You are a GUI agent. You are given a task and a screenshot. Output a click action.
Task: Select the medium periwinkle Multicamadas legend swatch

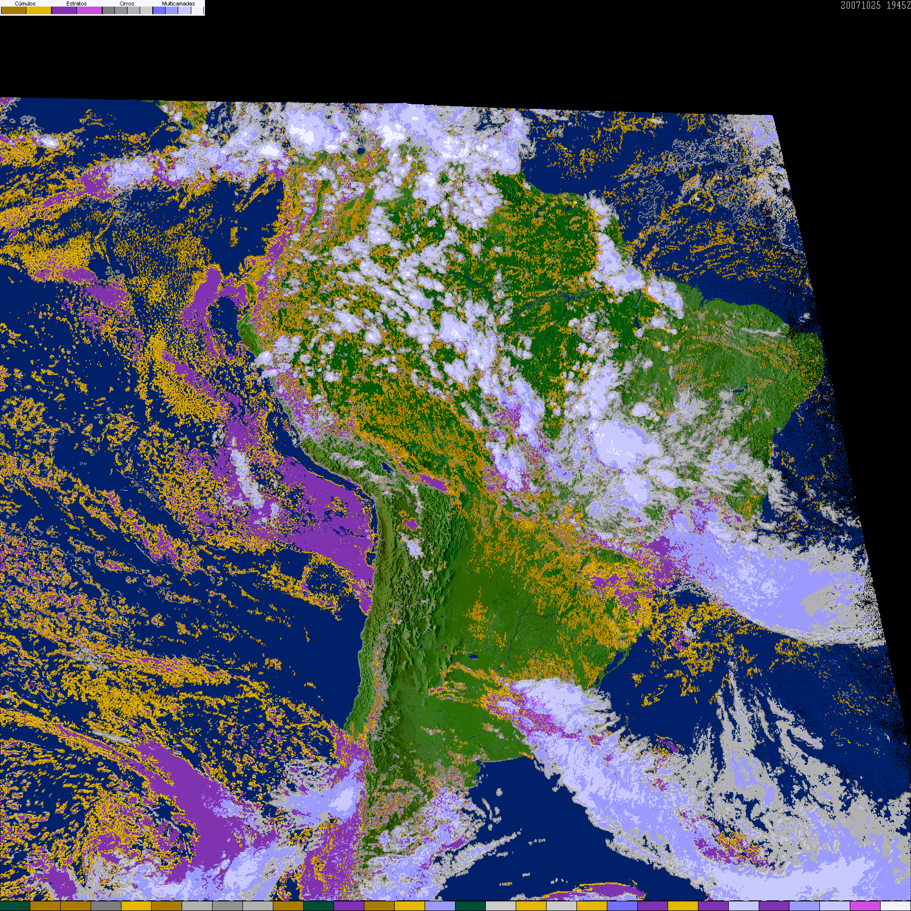click(172, 10)
